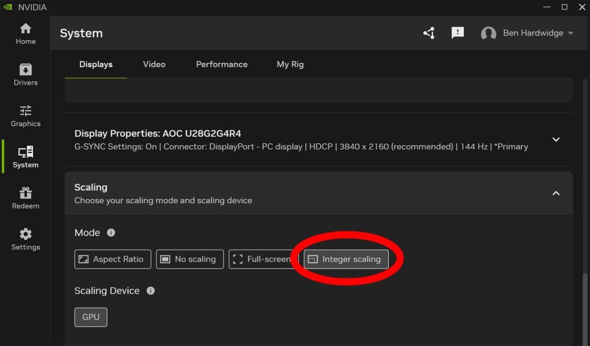This screenshot has height=346, width=590.
Task: Expand the Display Properties AOC U28G2G4R4 section
Action: coord(556,140)
